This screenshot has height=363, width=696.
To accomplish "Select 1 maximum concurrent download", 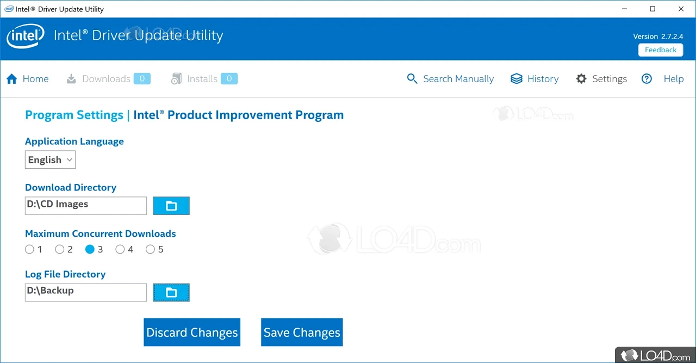I will click(x=29, y=250).
